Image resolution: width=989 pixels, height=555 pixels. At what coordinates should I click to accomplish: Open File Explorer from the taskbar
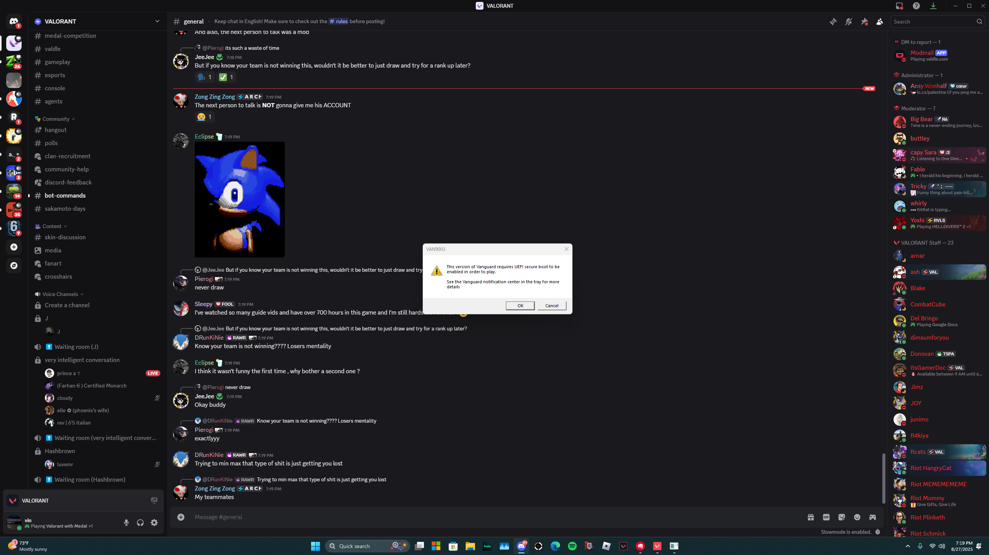(470, 546)
